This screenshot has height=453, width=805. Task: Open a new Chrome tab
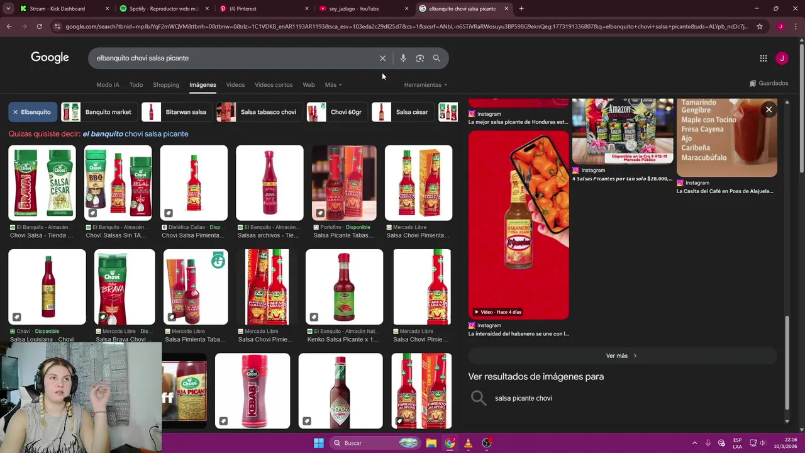click(x=521, y=9)
